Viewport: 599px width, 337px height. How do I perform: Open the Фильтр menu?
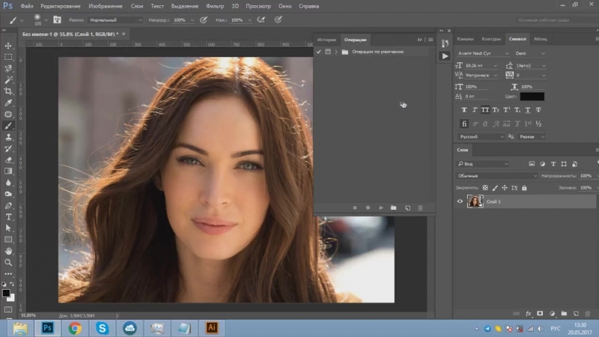214,6
